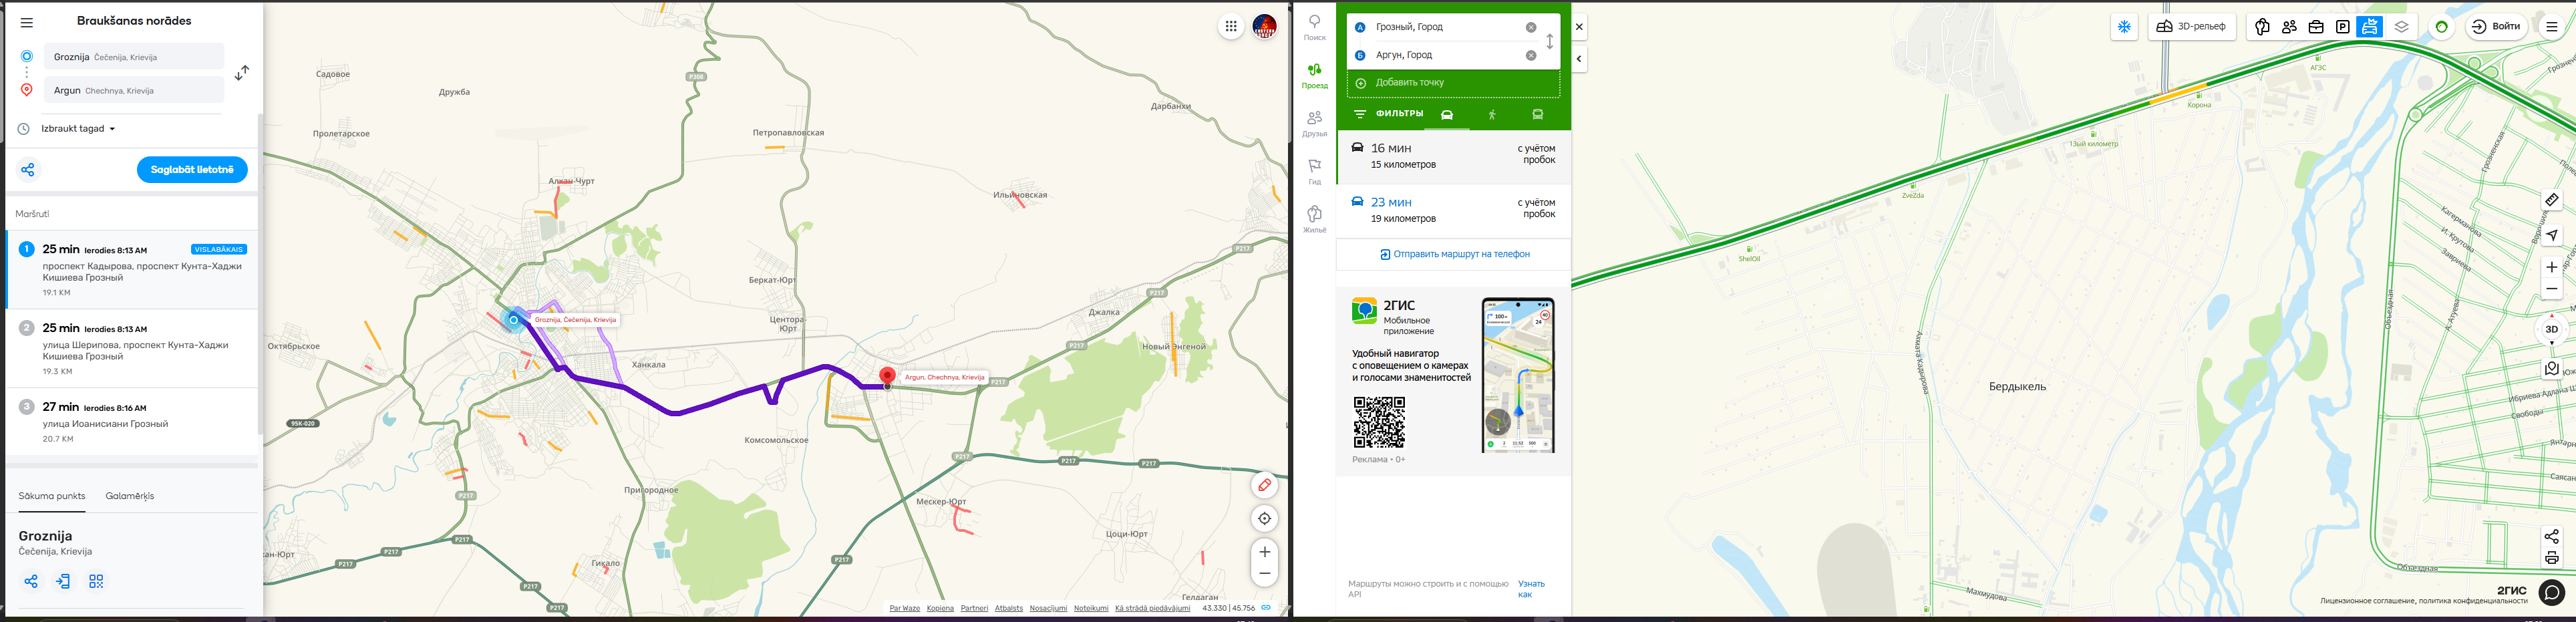Select the 2GIS ruler measurement tool
This screenshot has width=2576, height=622.
2551,200
